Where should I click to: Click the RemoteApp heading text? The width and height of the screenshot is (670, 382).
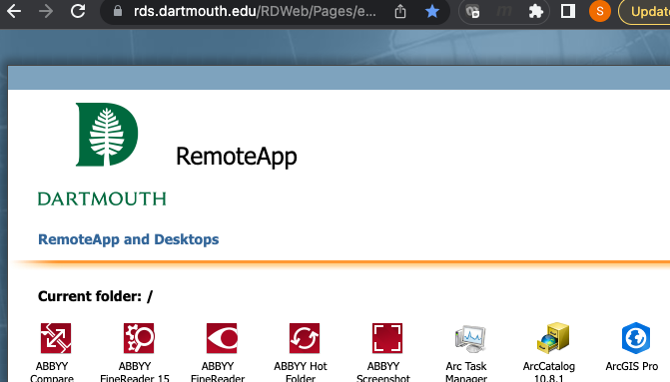237,157
